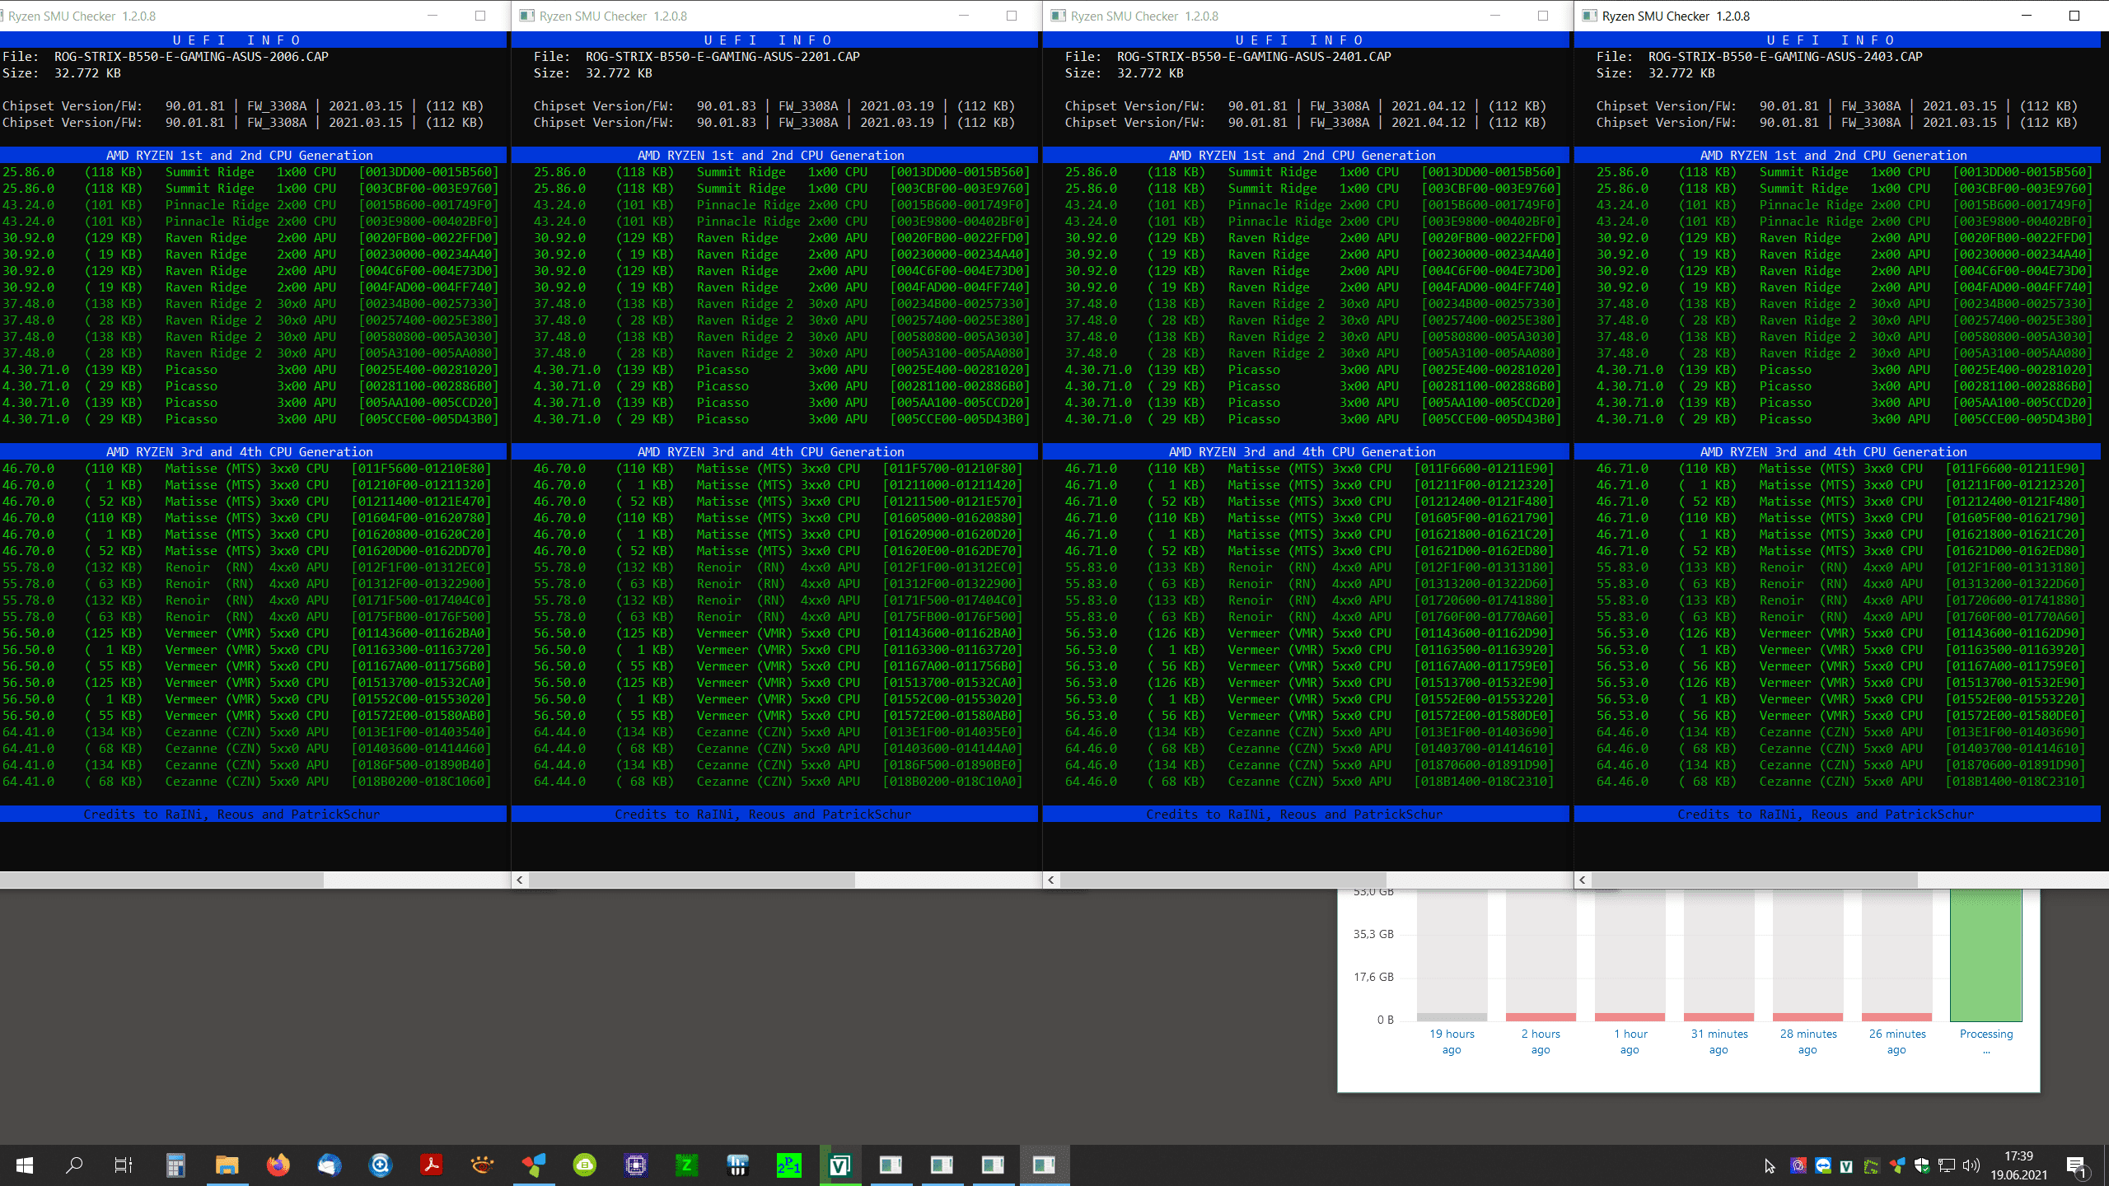Click file name ROG-STRIX-B550-E-GAMING-ASUS-2201.CAP

(722, 57)
